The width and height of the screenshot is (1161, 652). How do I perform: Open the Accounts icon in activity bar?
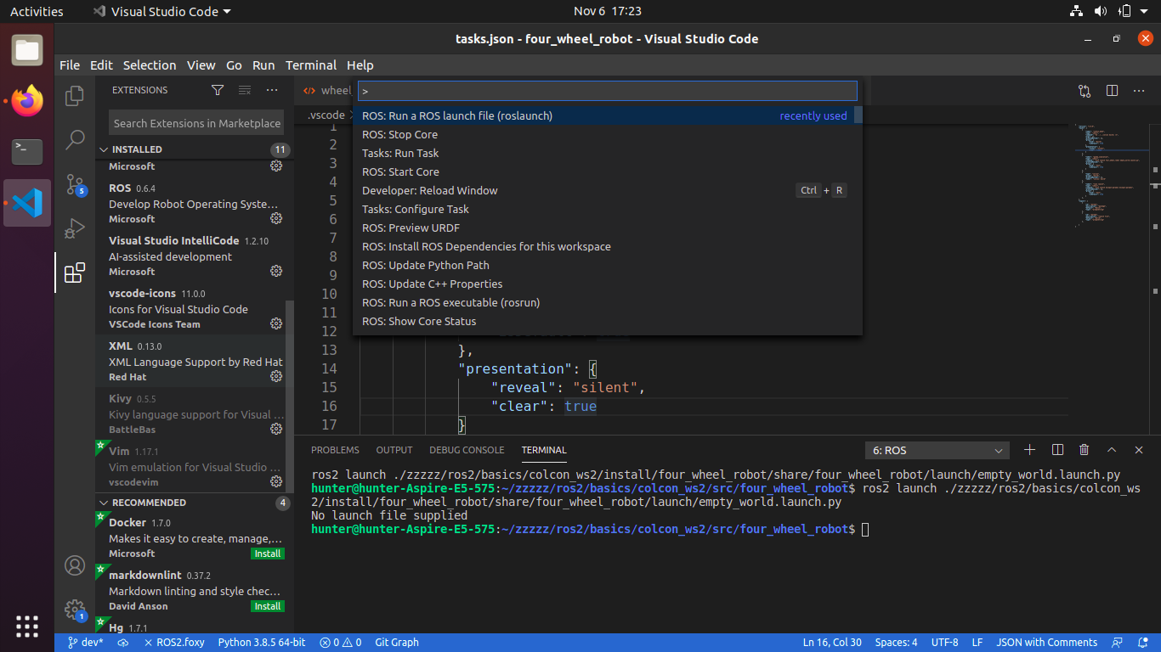pos(75,565)
